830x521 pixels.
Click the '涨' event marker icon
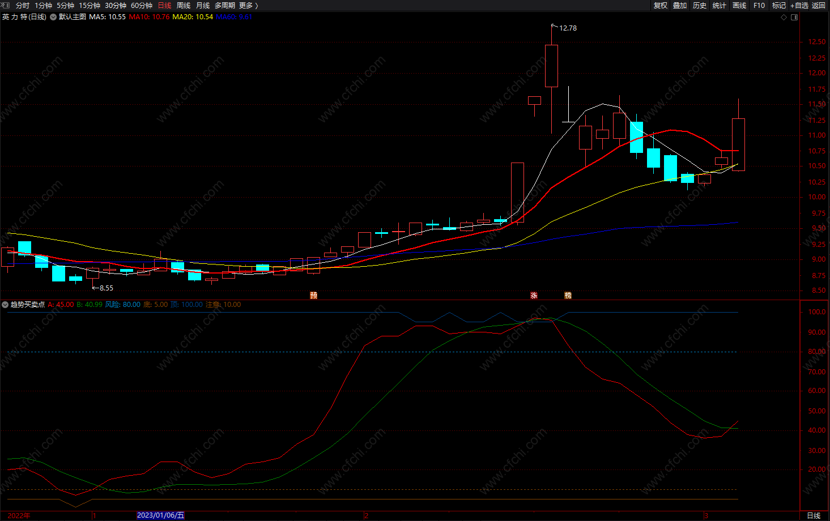tap(534, 295)
